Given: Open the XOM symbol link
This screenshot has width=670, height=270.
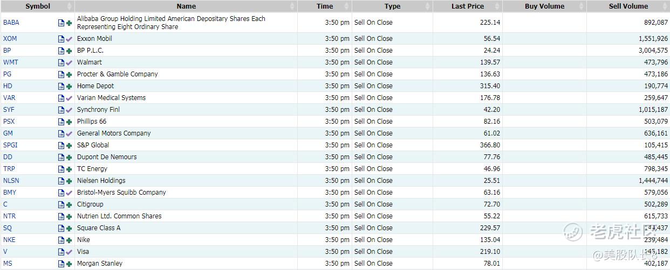Looking at the screenshot, I should coord(10,39).
